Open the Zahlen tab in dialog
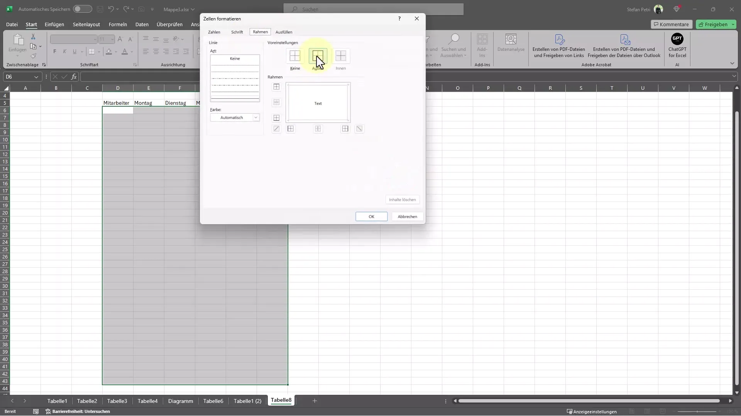 214,32
